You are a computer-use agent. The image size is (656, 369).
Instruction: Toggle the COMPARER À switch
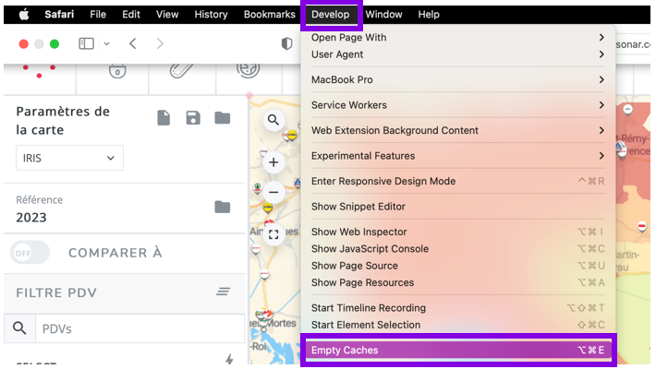pos(30,253)
